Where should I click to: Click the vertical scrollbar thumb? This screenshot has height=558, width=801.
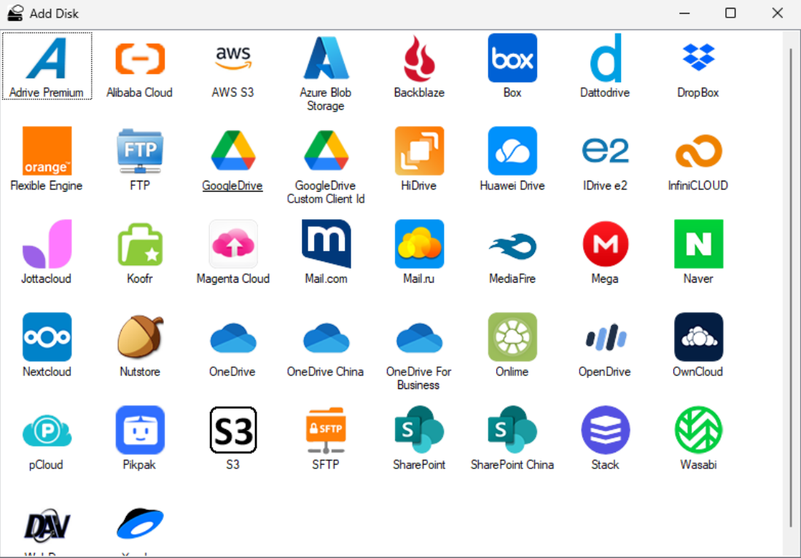click(791, 288)
